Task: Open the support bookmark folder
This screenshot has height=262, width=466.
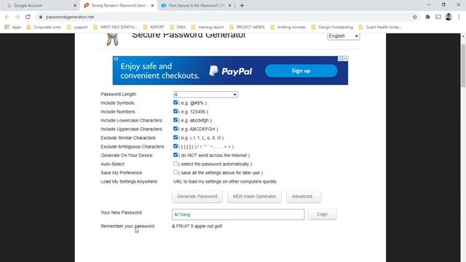Action: click(x=77, y=27)
